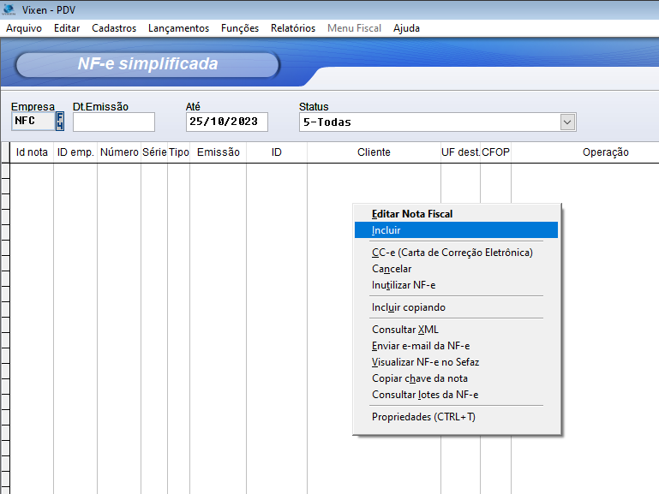This screenshot has height=494, width=659.
Task: Select Visualizar NF-e no Sefaz
Action: (x=421, y=362)
